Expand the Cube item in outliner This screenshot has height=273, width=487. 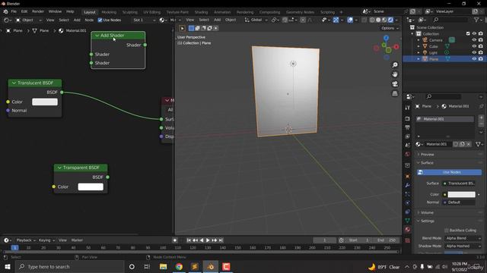coord(419,46)
